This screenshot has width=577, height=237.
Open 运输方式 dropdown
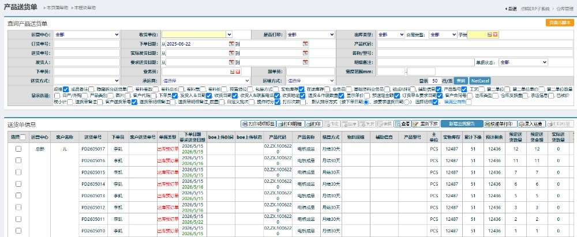point(310,81)
